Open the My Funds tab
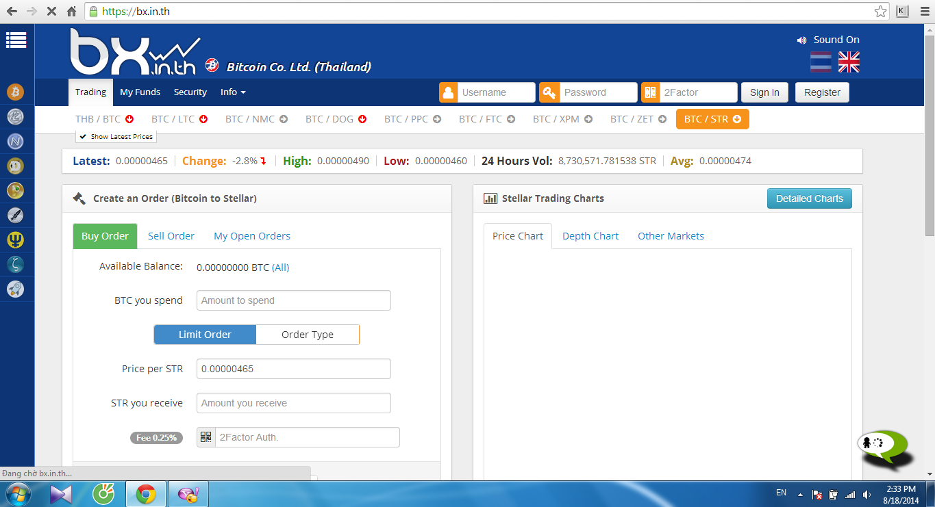The width and height of the screenshot is (935, 507). pos(140,92)
